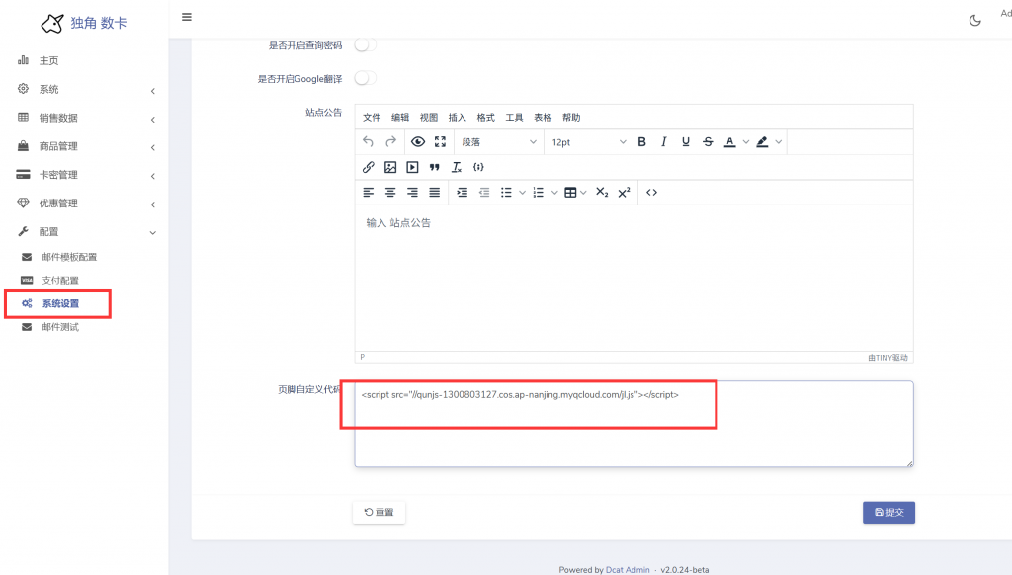This screenshot has height=575, width=1012.
Task: Open the 编辑 editor menu
Action: [x=400, y=117]
